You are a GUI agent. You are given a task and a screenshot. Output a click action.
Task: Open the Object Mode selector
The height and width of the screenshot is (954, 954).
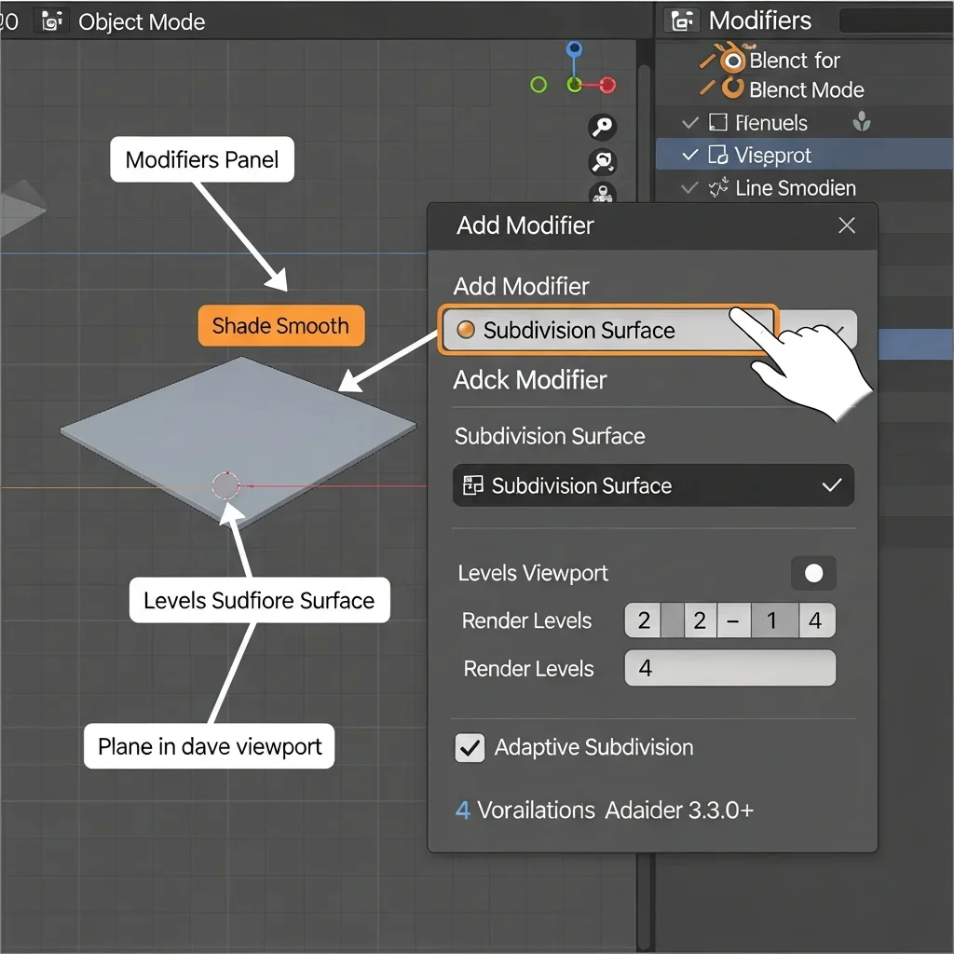click(142, 22)
